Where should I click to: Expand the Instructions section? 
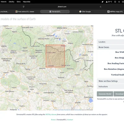(x=110, y=86)
